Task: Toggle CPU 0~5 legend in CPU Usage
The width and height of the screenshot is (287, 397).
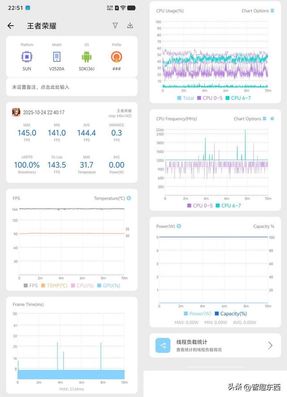Action: tap(210, 98)
